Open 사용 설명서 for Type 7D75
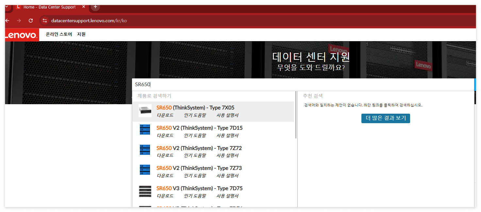The image size is (481, 212). point(227,196)
